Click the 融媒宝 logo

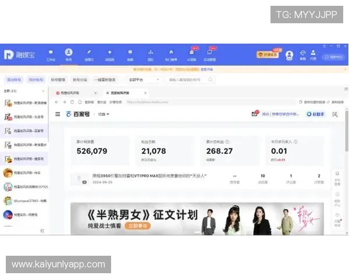[19, 55]
